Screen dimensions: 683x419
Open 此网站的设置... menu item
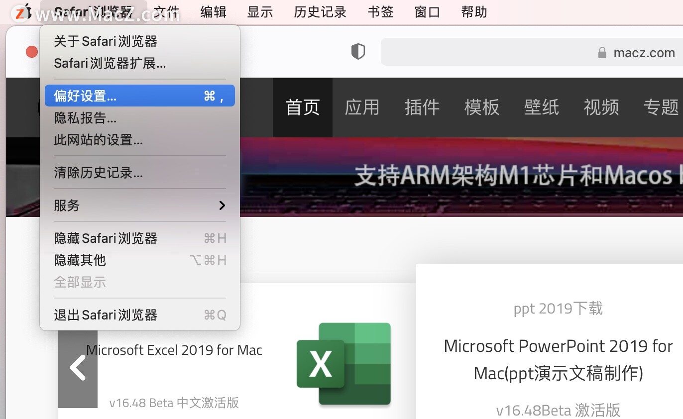click(140, 140)
